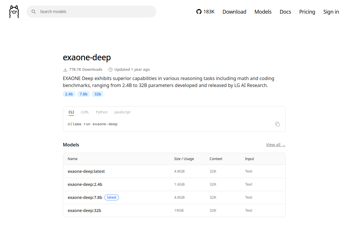Focus the Search models field
The width and height of the screenshot is (348, 232).
coord(91,12)
